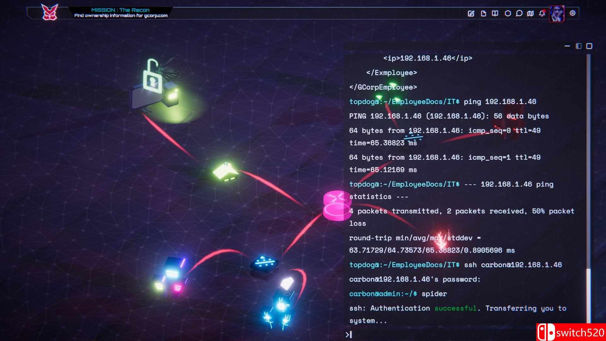Maximize the terminal window

589,46
